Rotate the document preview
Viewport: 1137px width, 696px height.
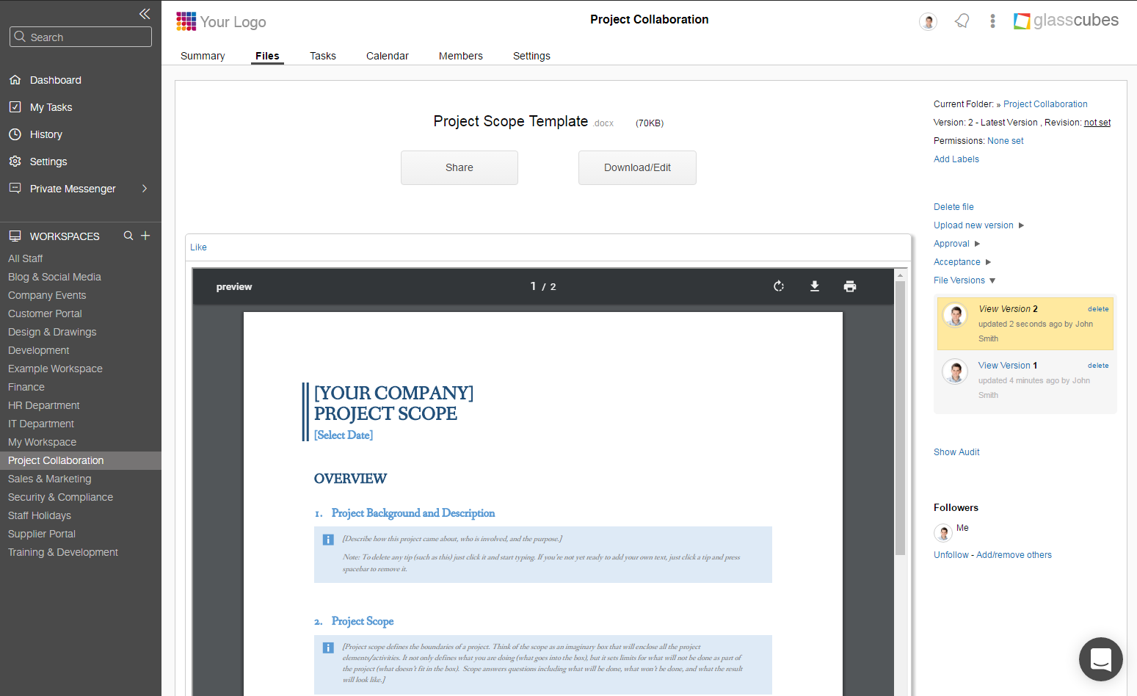[779, 286]
